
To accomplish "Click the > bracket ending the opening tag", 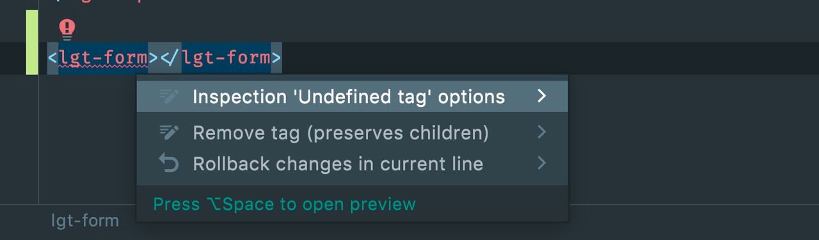I will (153, 58).
